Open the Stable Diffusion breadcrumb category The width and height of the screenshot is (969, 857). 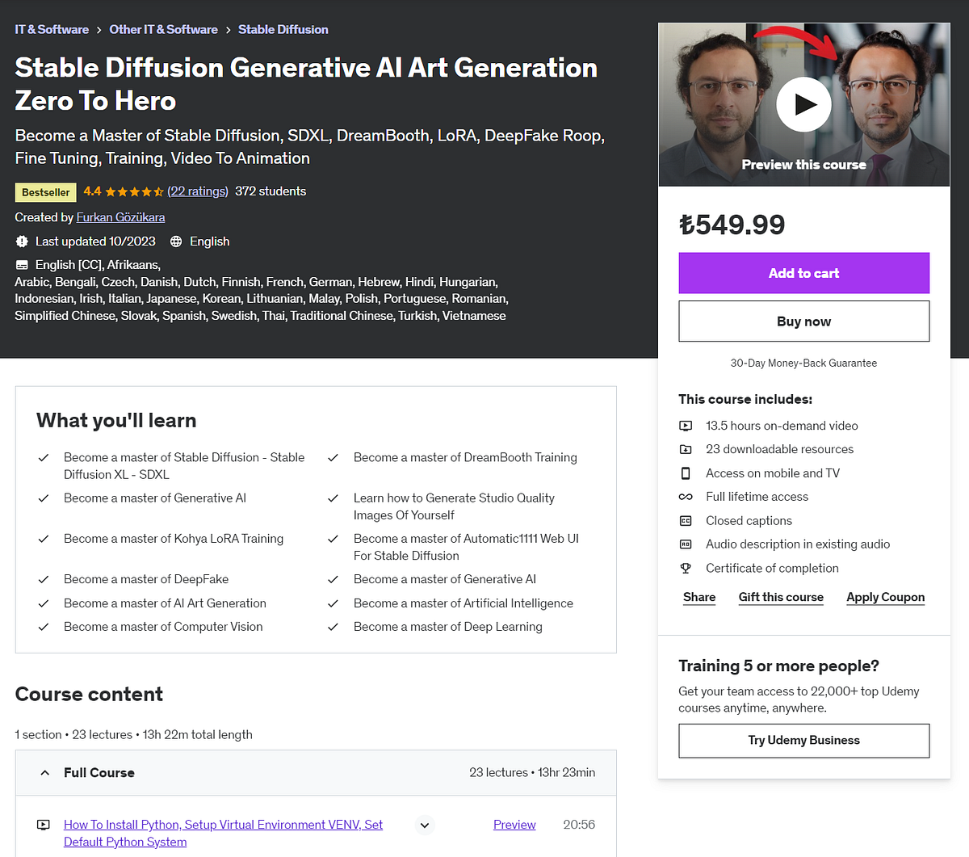(x=283, y=29)
